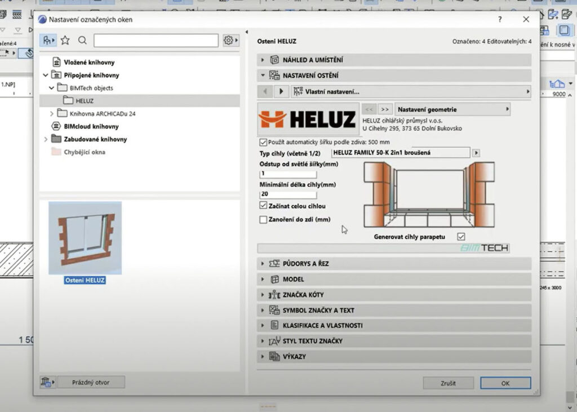Click the Zrušit button
Screen dimensions: 577x412
point(448,383)
